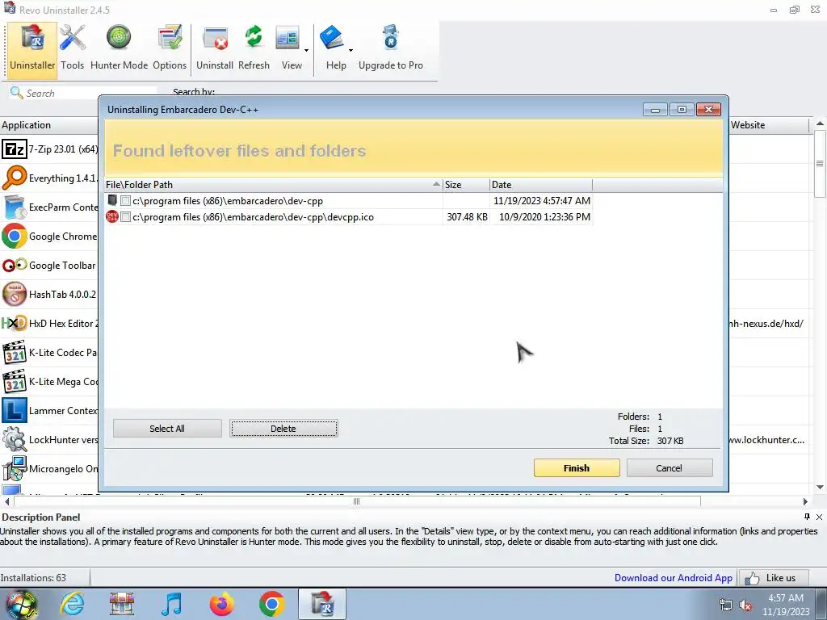Select Google Toolbar icon in list

pos(15,265)
